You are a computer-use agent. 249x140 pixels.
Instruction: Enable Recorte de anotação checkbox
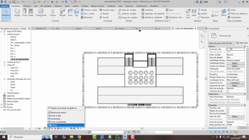(x=228, y=114)
